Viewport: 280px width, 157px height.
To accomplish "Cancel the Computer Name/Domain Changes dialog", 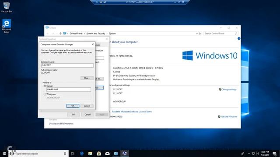I will [x=87, y=106].
